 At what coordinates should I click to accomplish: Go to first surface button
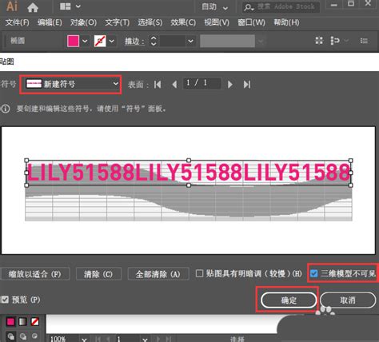[158, 85]
